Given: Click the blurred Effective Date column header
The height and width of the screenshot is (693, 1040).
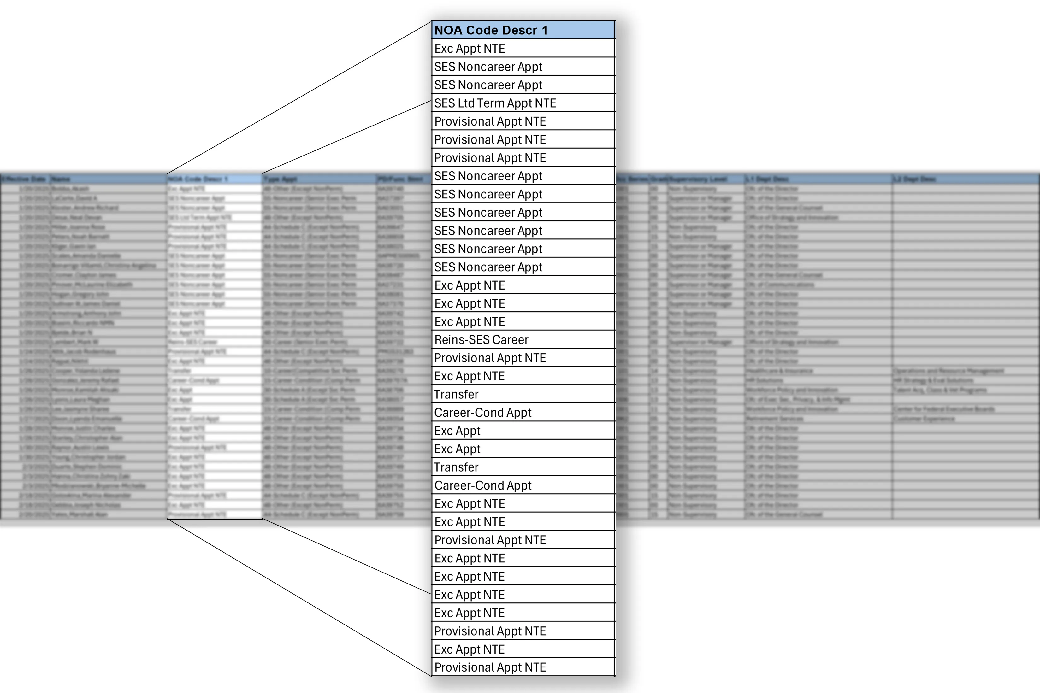Looking at the screenshot, I should pos(24,179).
